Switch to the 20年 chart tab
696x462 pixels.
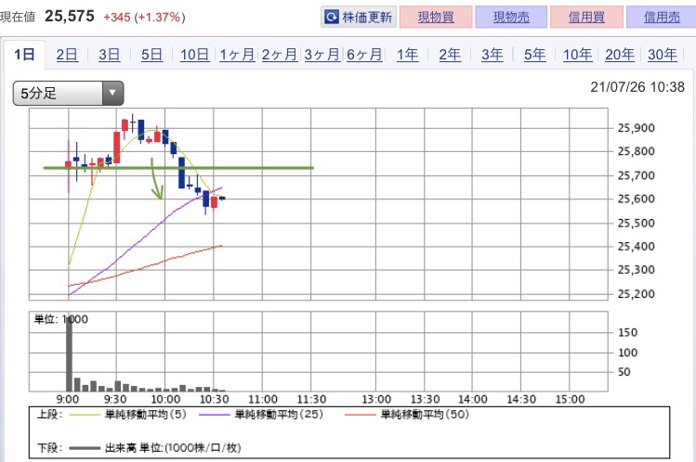620,55
